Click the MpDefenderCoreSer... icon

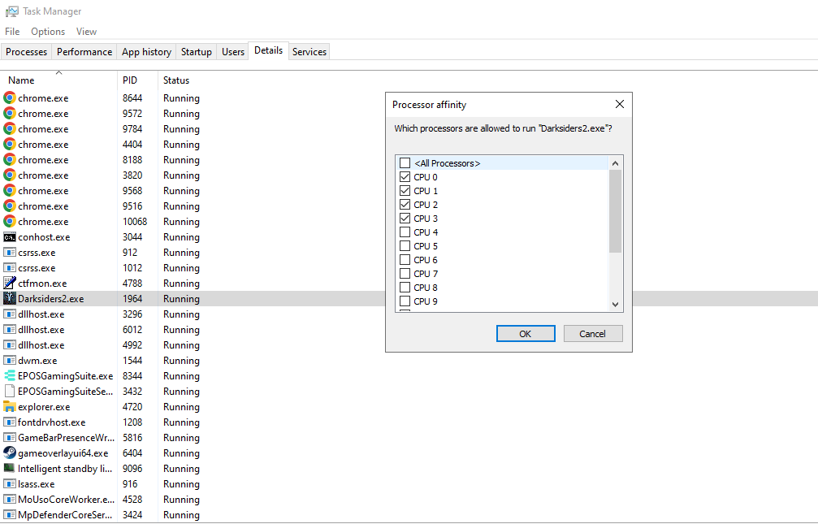10,514
